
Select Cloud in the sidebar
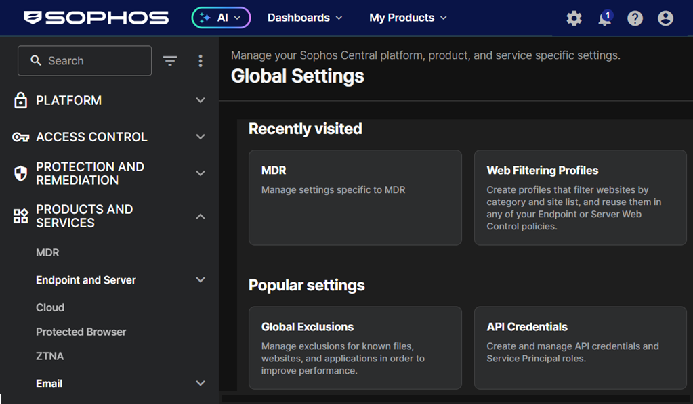50,307
